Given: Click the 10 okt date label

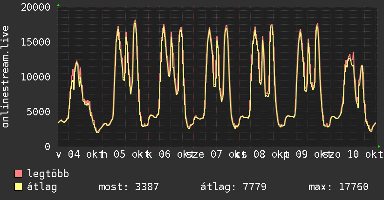Looking at the screenshot, I should [365, 154].
